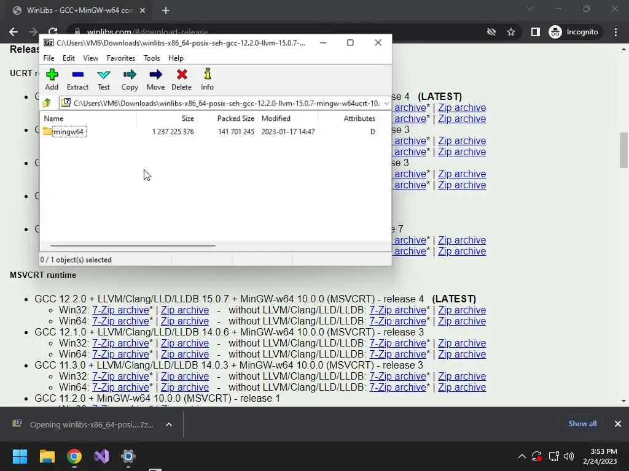Click the network tray icon
The image size is (629, 471).
[x=554, y=456]
